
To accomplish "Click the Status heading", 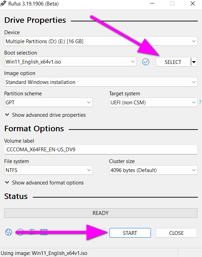I will pos(16,196).
